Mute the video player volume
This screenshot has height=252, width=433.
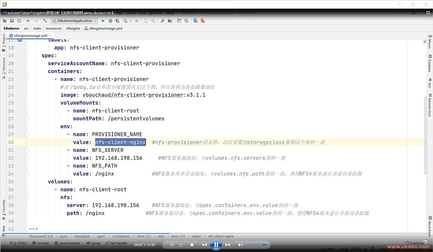240,245
